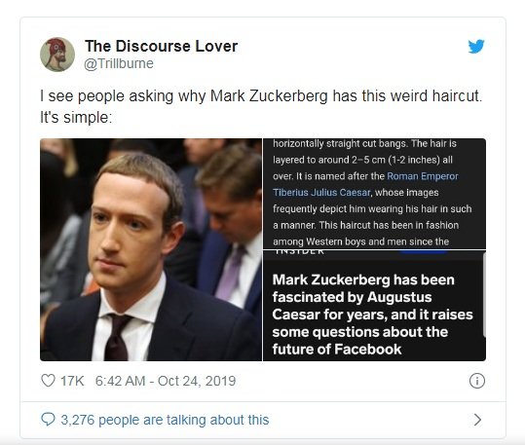Click the speech bubble reply icon
Image resolution: width=525 pixels, height=445 pixels.
48,420
